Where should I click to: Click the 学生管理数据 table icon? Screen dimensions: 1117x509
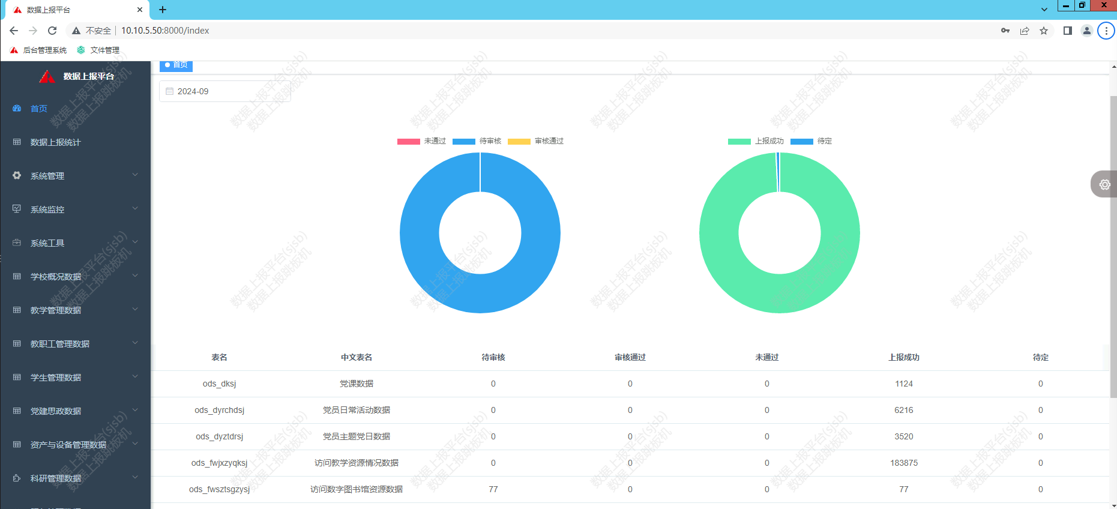click(x=17, y=378)
